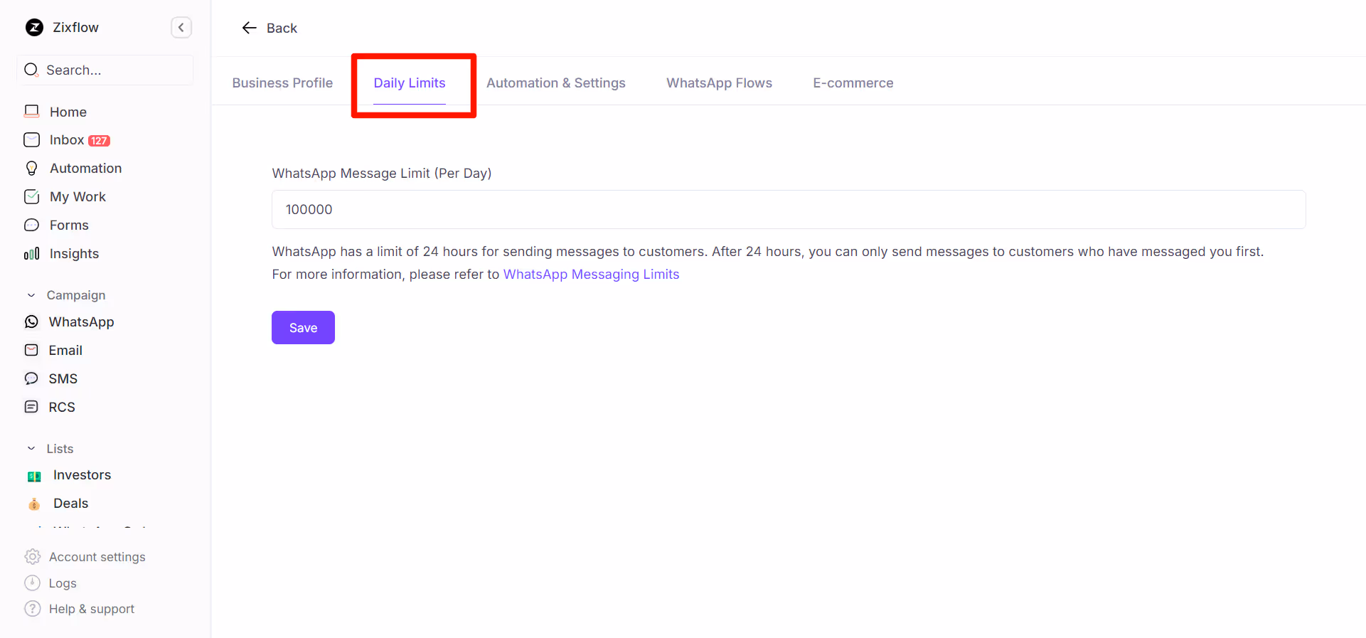Open Email campaigns

pyautogui.click(x=65, y=350)
